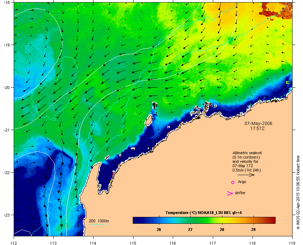The height and width of the screenshot is (245, 303).
Task: Click the '26' color bar tick label
Action: (x=159, y=230)
